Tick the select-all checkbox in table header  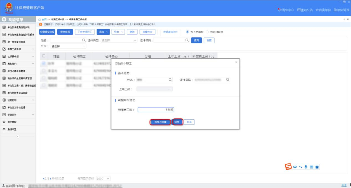pos(44,56)
